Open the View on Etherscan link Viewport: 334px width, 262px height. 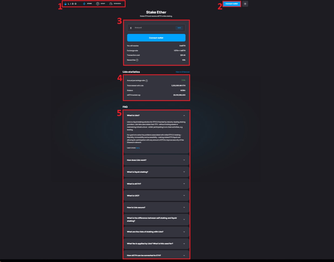click(183, 72)
